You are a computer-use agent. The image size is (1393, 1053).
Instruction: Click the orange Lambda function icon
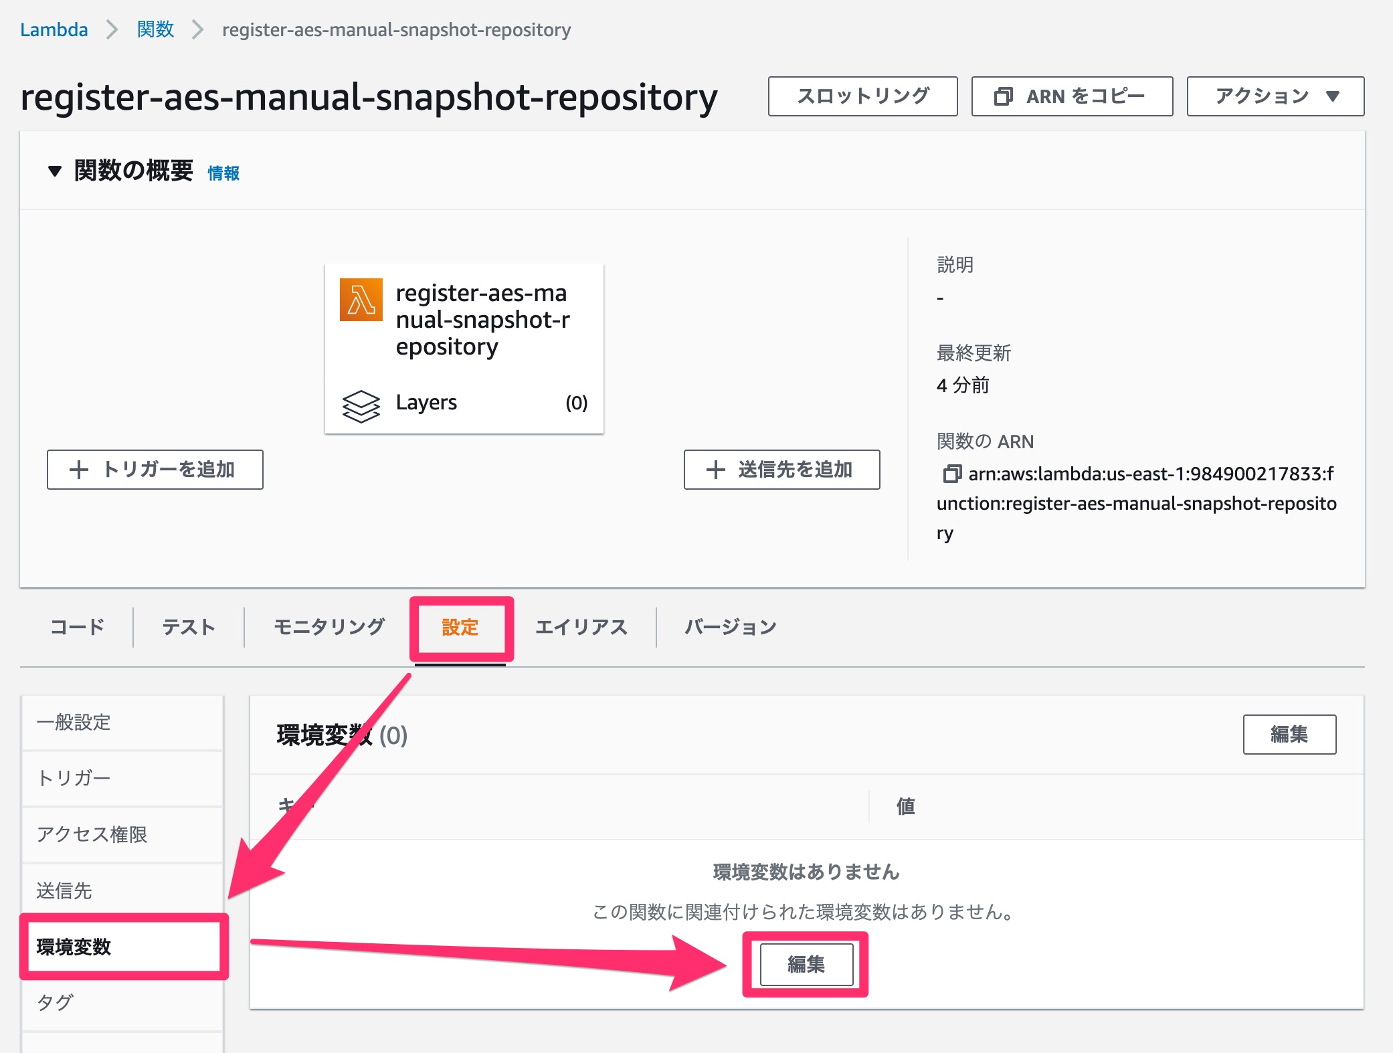(361, 300)
